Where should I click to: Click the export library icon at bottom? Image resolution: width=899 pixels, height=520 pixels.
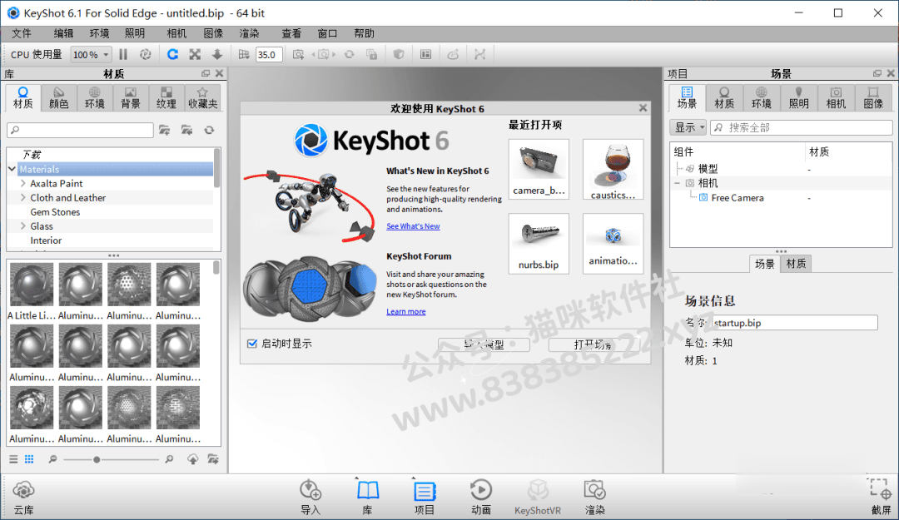213,459
